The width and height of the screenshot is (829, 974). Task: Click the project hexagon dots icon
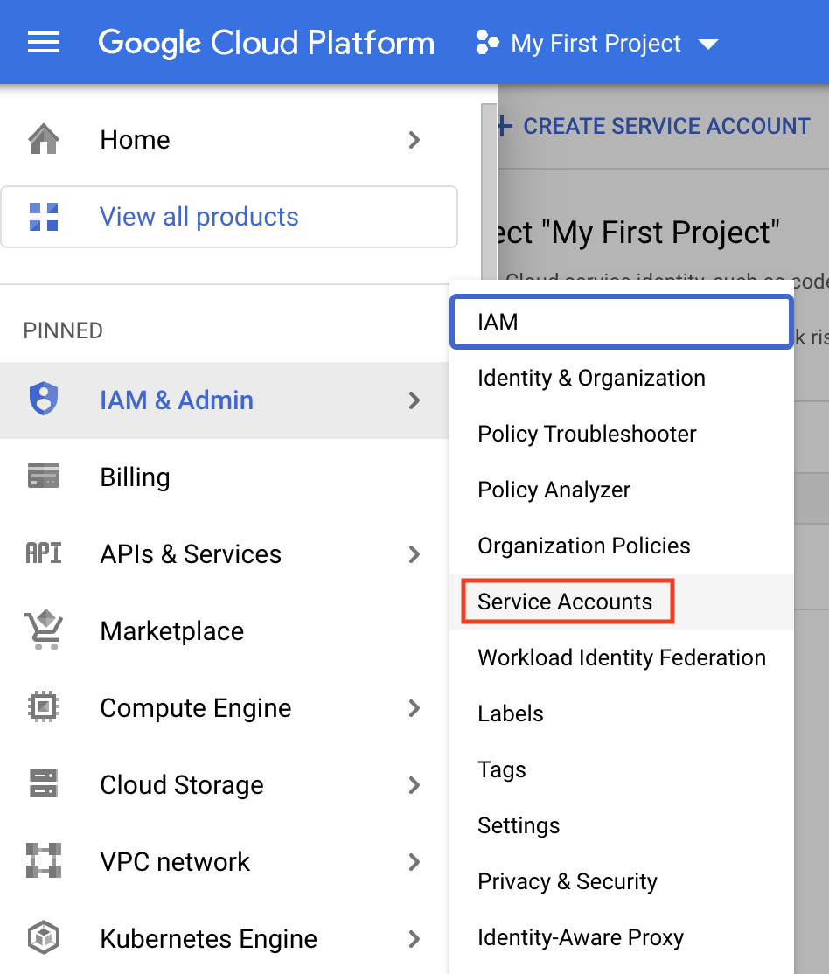[x=487, y=43]
